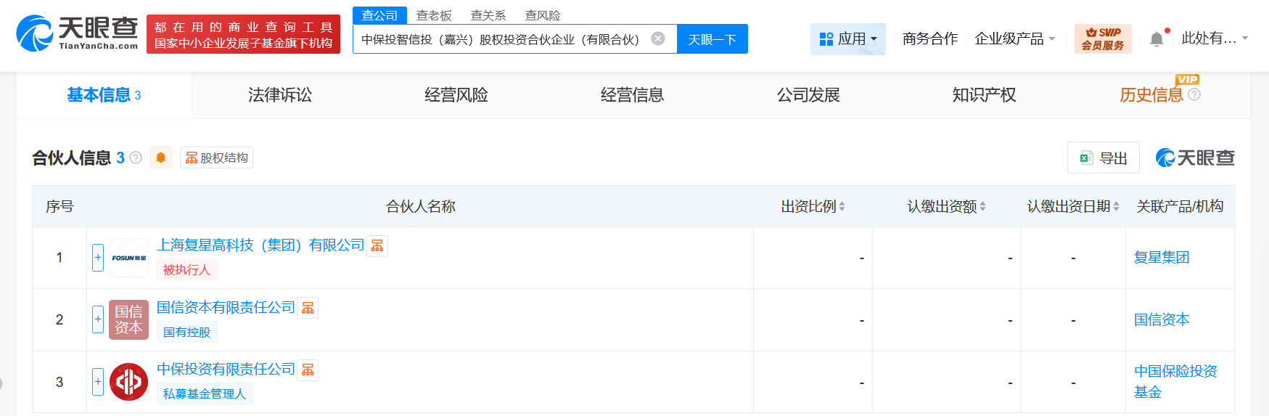This screenshot has width=1269, height=416.
Task: Expand the 企业级产品 dropdown
Action: tap(1014, 38)
